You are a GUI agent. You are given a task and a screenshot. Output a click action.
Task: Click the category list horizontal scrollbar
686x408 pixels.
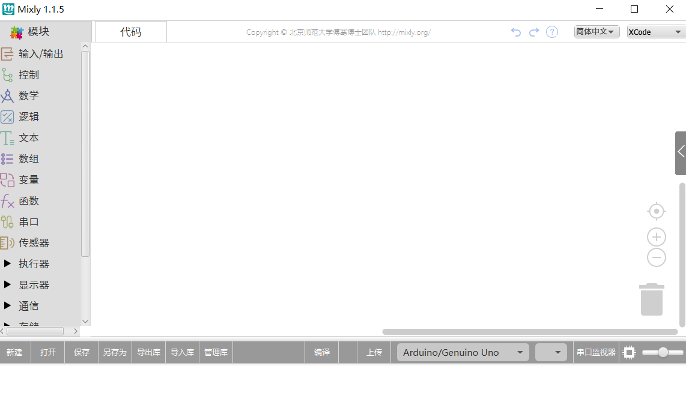(35, 332)
